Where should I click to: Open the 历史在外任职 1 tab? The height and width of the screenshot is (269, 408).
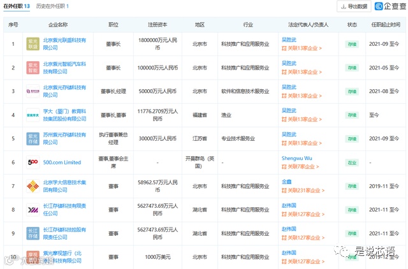click(52, 6)
